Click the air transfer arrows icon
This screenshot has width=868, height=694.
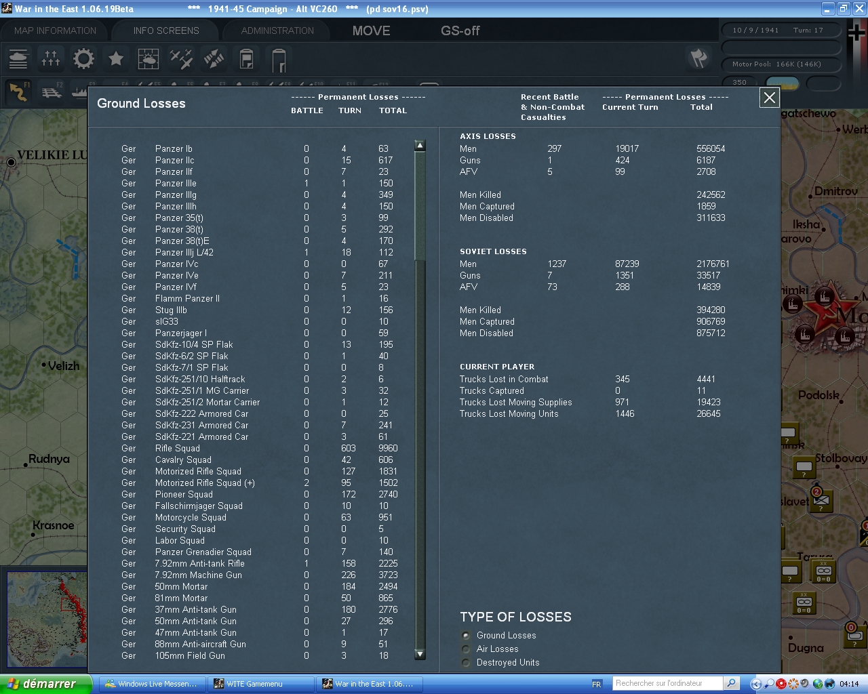coord(213,59)
